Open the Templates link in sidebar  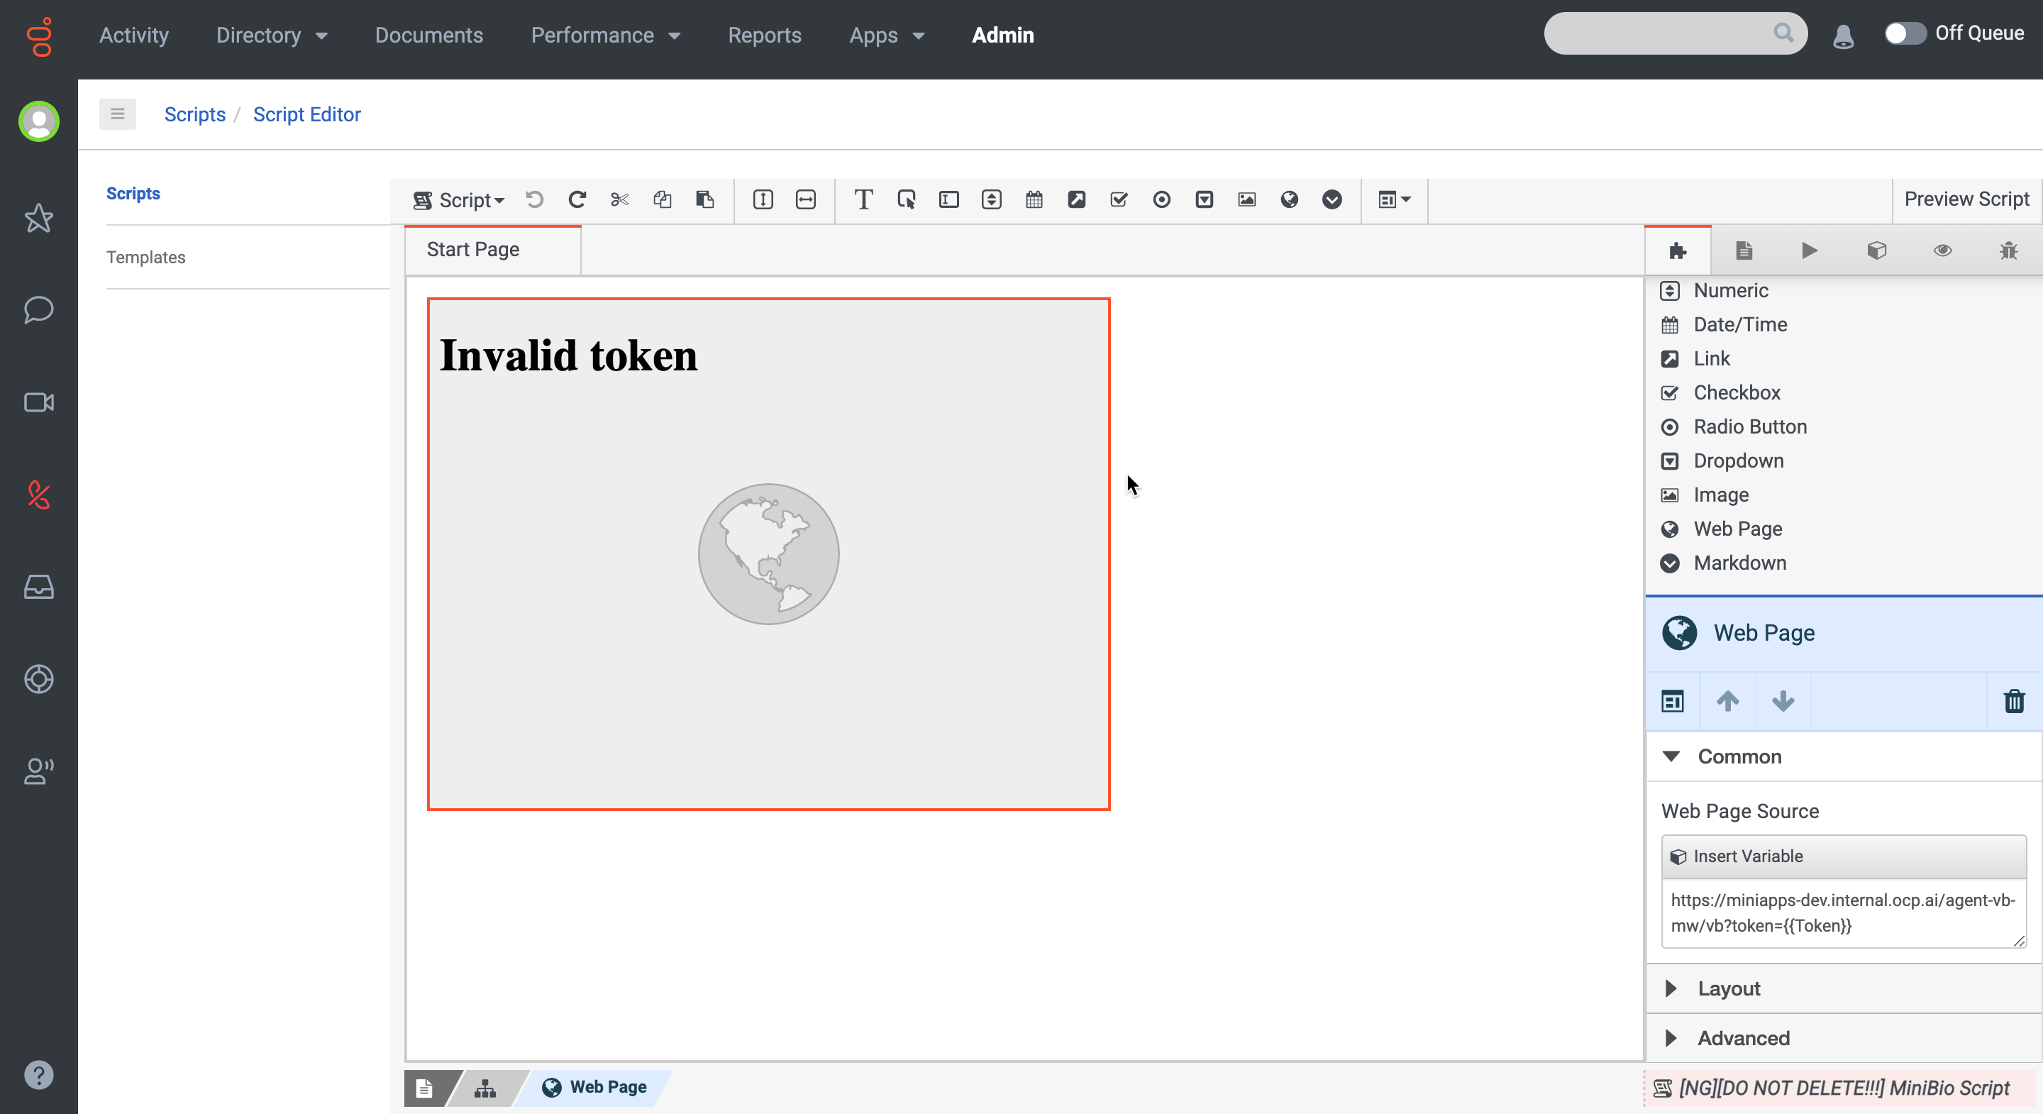146,257
